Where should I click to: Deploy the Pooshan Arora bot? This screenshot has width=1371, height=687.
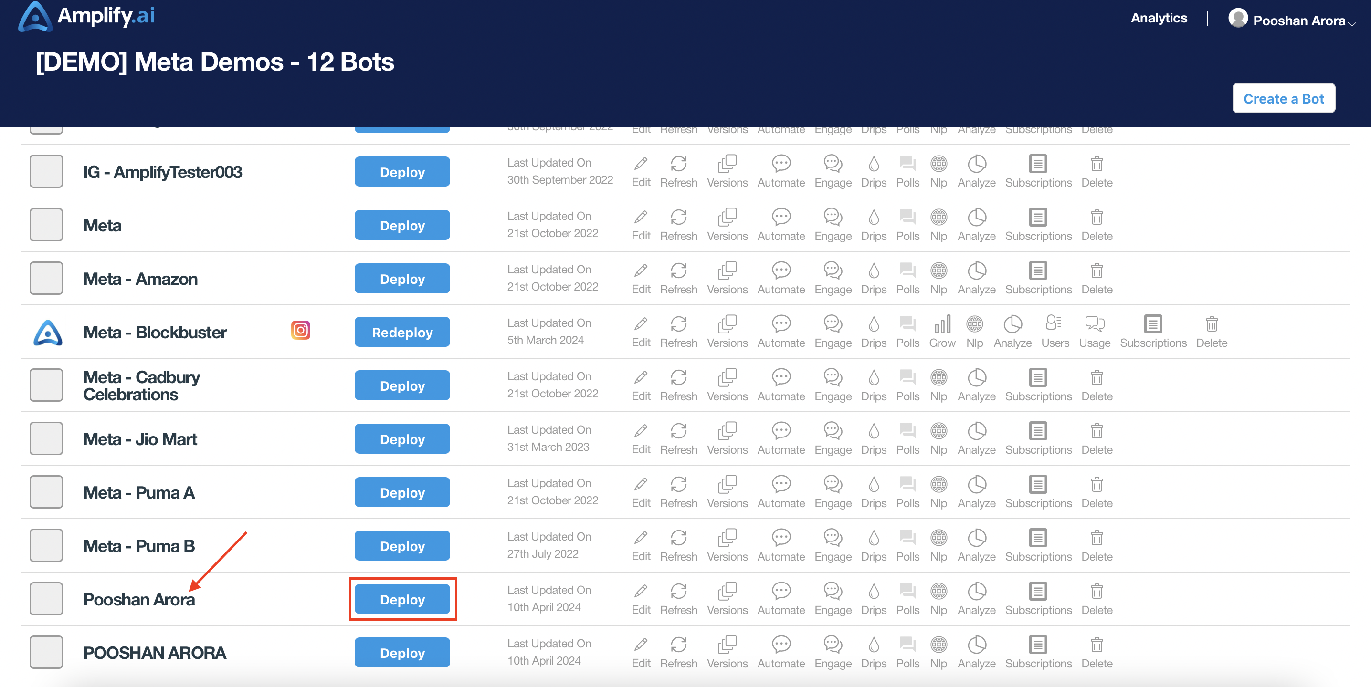point(402,599)
